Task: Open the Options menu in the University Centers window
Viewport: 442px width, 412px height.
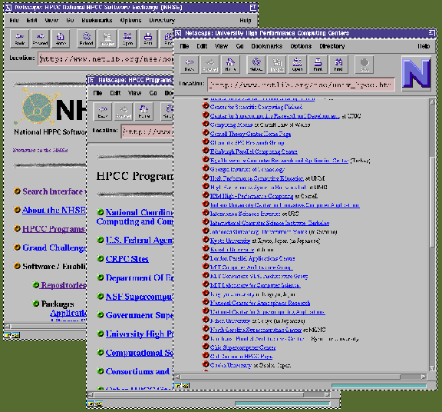Action: (301, 46)
